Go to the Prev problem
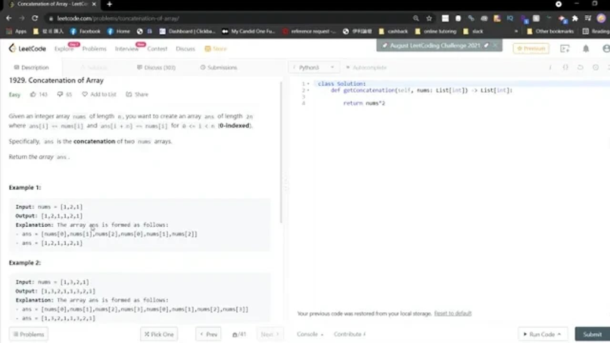 tap(208, 334)
